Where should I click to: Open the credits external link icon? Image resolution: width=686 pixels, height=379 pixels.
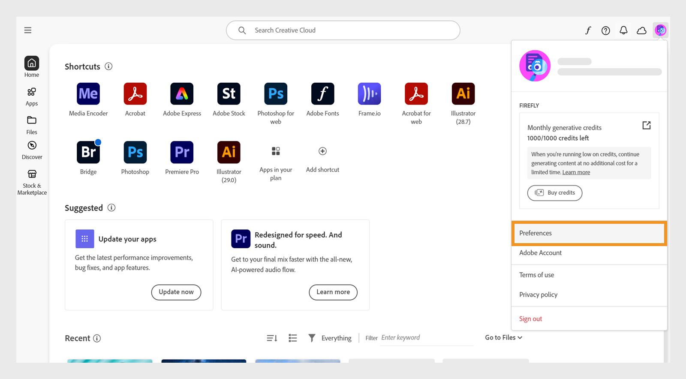click(647, 125)
